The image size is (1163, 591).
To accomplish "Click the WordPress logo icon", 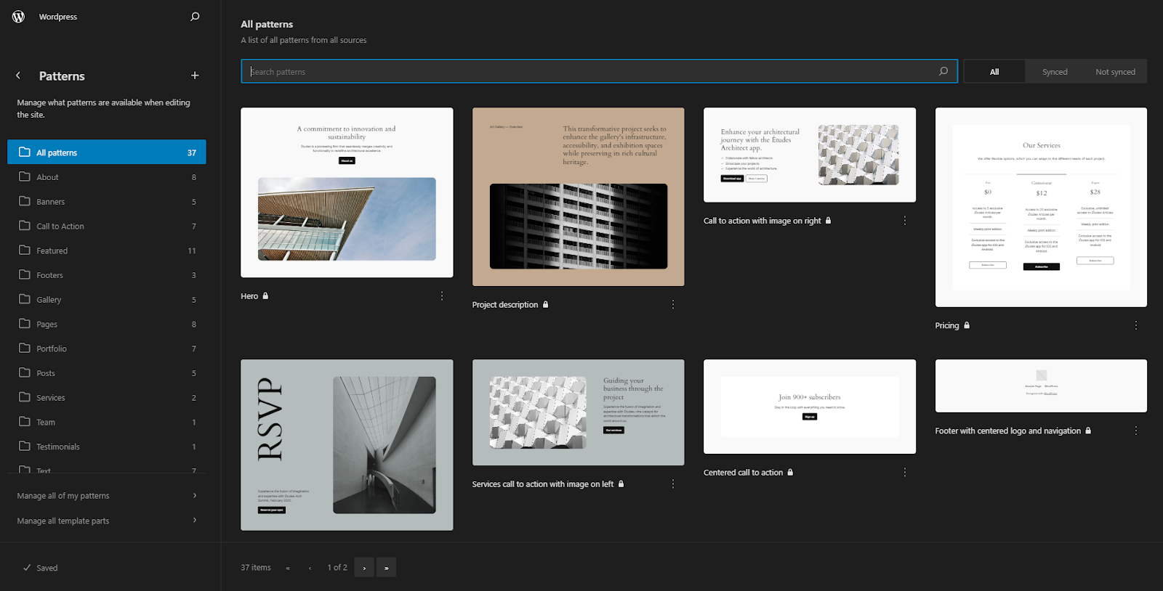I will pos(18,16).
